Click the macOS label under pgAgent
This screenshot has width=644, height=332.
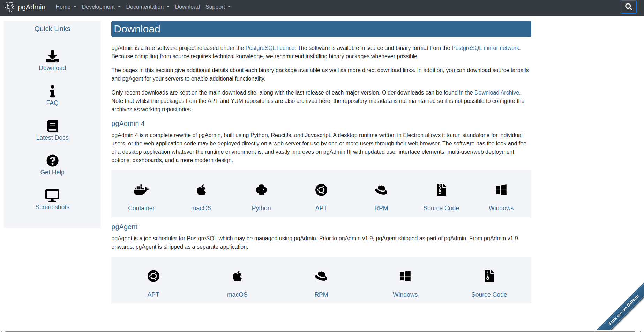pyautogui.click(x=237, y=295)
